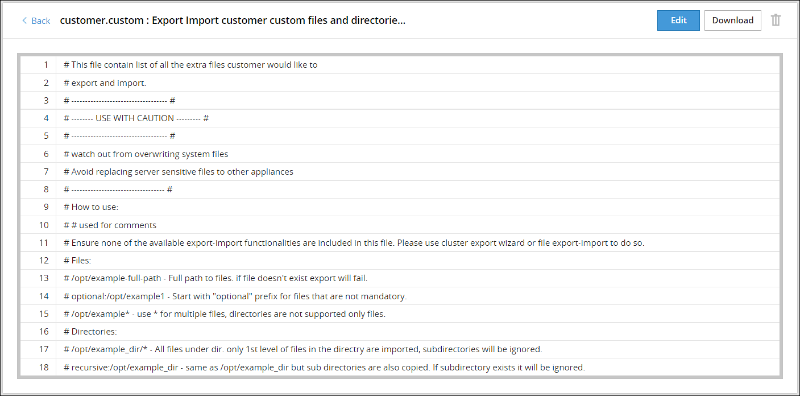Select the 'watch out from overwriting system files' line
The image size is (800, 396).
click(145, 154)
